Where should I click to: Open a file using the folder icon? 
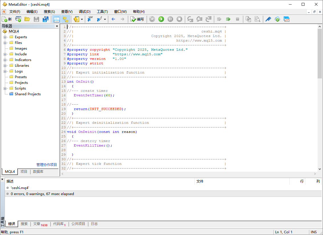click(x=27, y=19)
